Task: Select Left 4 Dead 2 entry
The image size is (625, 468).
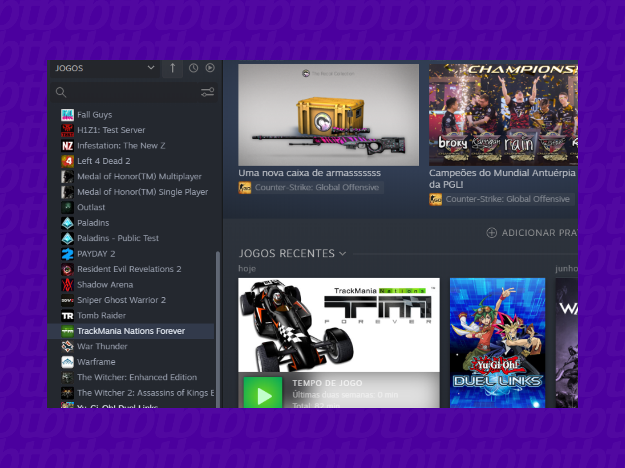Action: [x=131, y=161]
